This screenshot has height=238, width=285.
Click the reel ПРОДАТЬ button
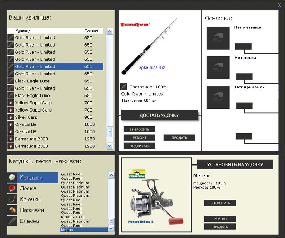[x=220, y=227]
